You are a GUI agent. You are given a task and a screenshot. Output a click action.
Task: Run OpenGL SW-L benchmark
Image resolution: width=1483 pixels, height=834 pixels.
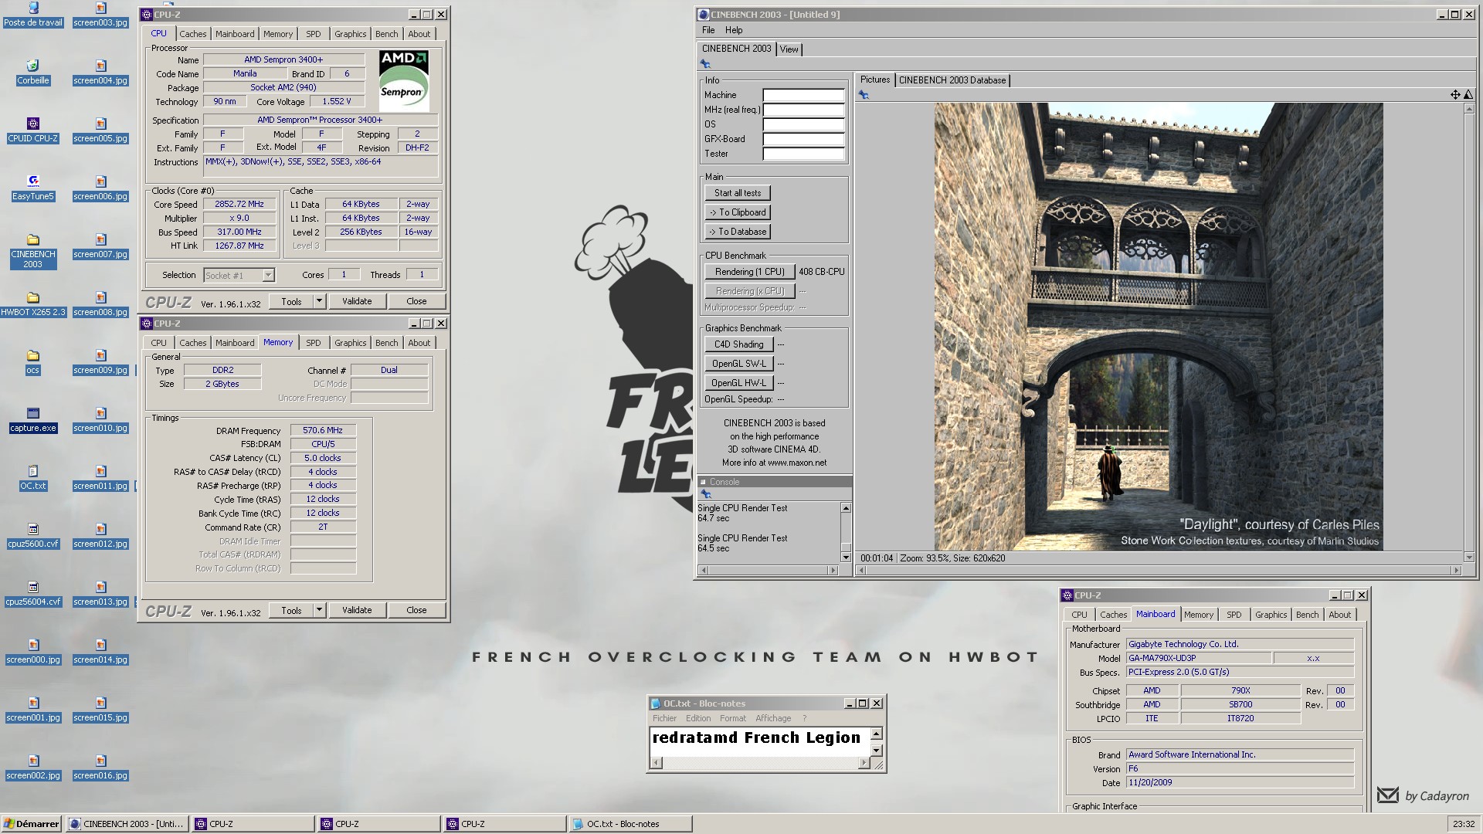click(x=738, y=364)
